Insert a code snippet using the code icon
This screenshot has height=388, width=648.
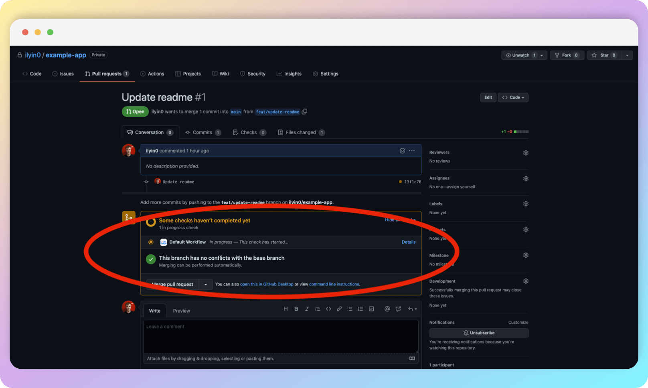328,309
